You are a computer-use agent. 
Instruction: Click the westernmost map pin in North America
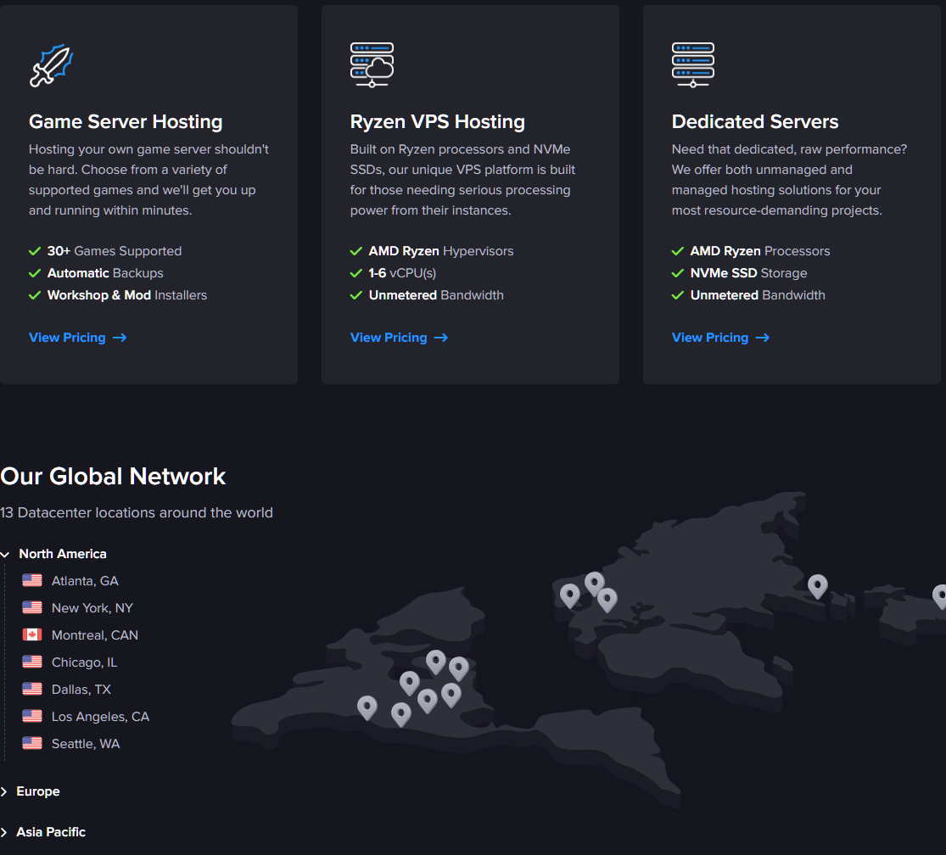click(x=367, y=706)
